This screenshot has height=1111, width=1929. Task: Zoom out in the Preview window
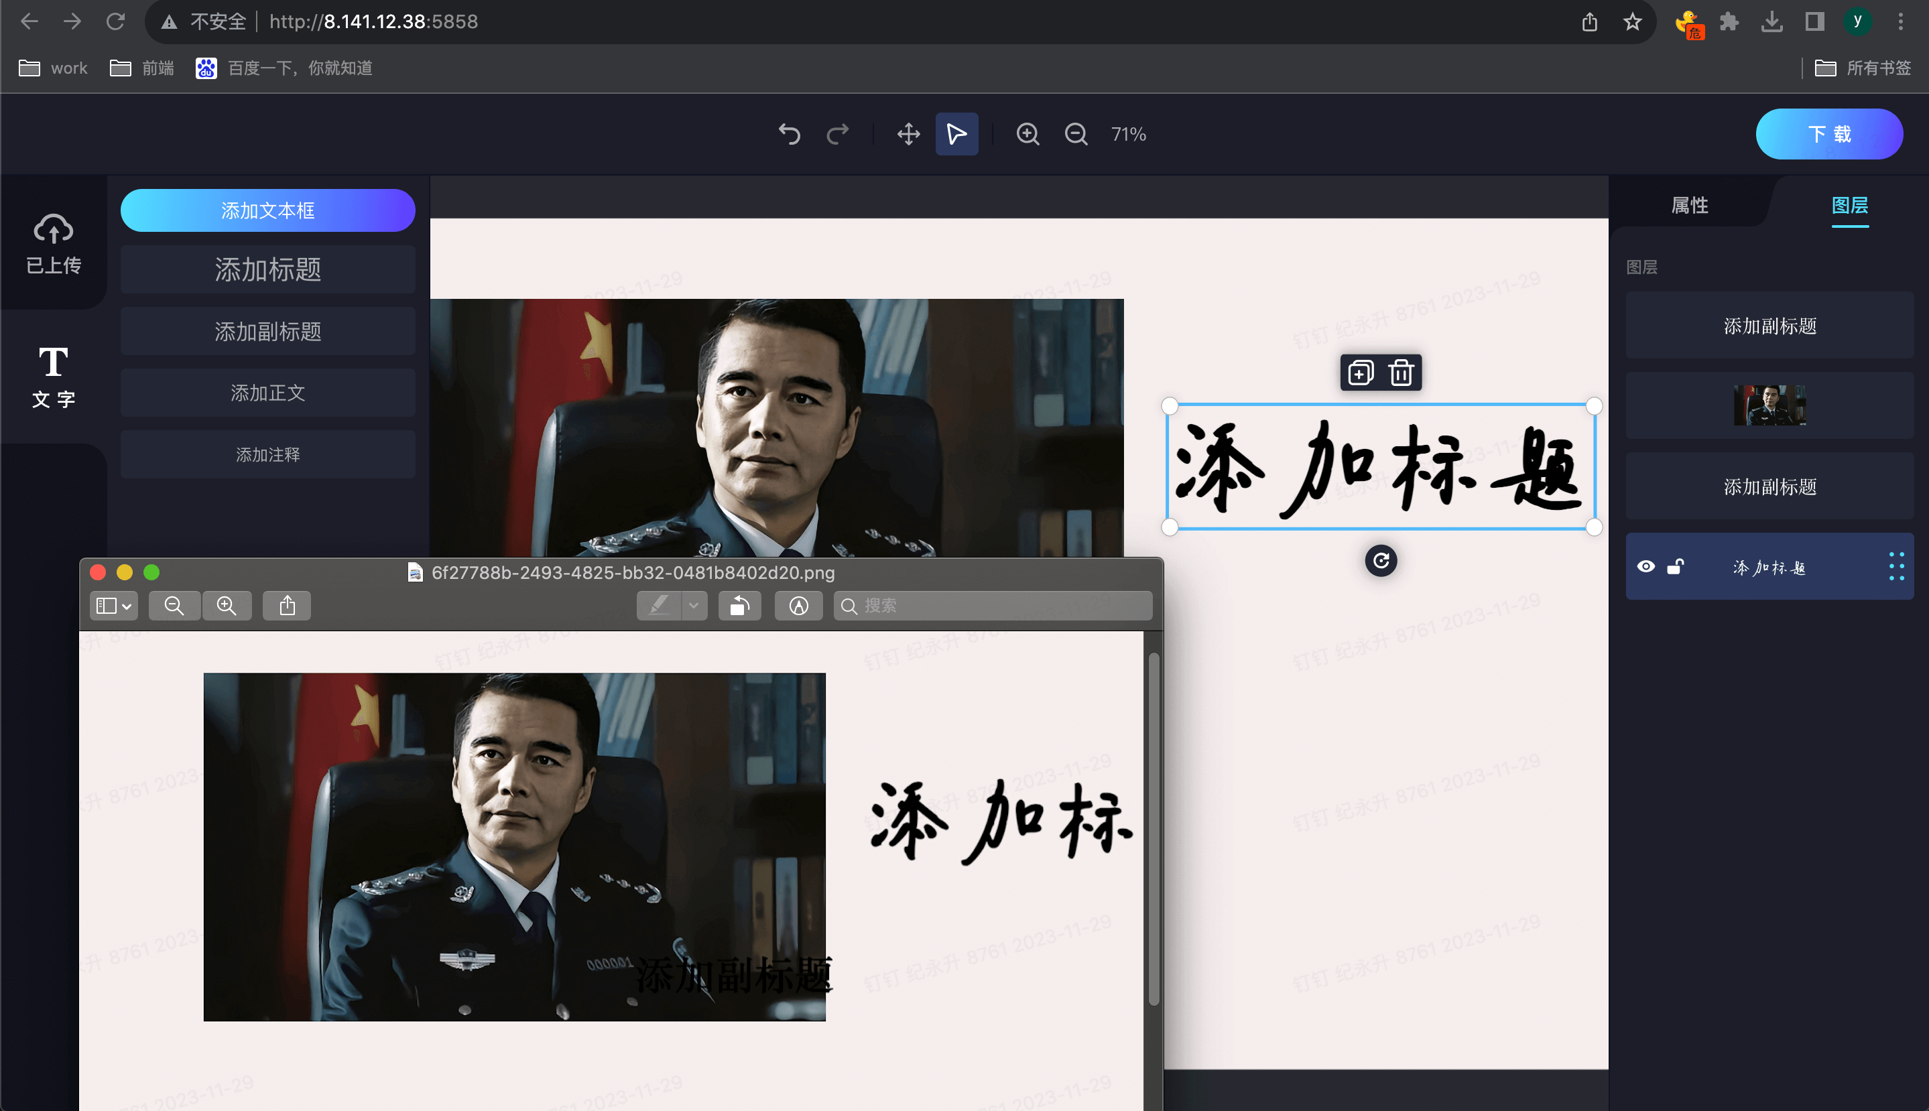click(174, 606)
